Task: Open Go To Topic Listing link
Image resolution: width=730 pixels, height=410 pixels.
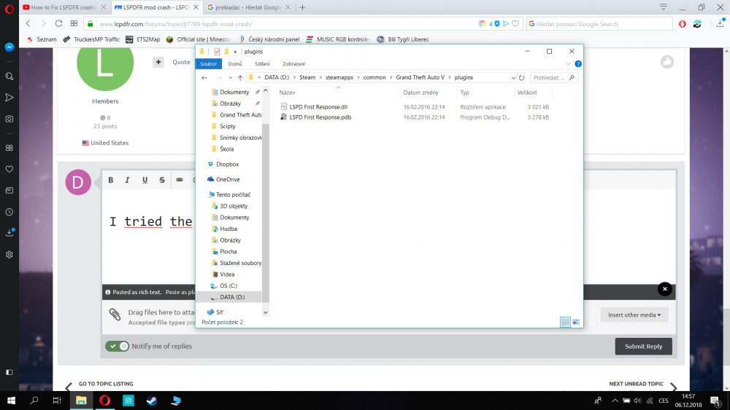Action: click(106, 384)
